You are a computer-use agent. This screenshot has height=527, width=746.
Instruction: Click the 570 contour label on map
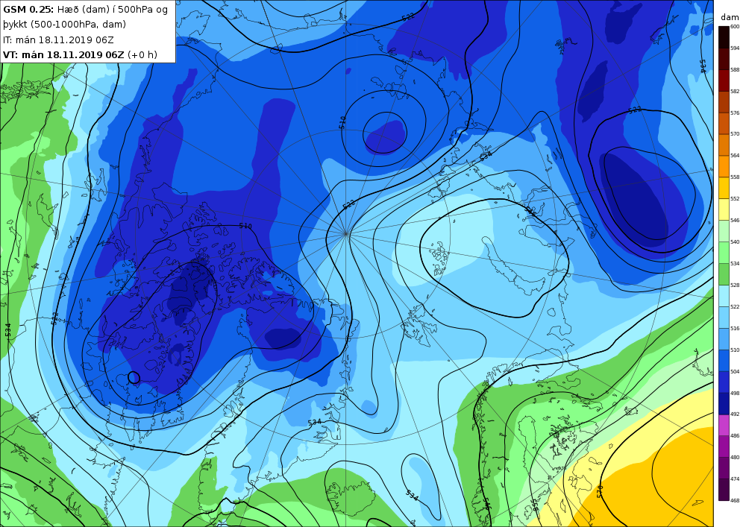(600, 491)
